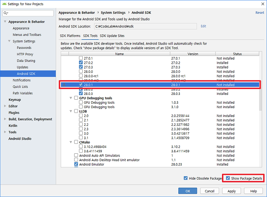Open Data Sharing settings

(26, 61)
